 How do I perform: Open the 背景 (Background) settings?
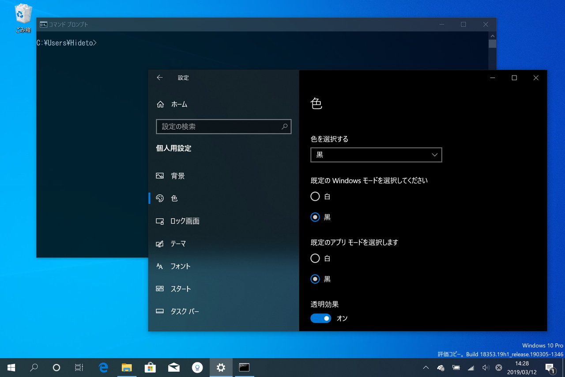[x=177, y=175]
